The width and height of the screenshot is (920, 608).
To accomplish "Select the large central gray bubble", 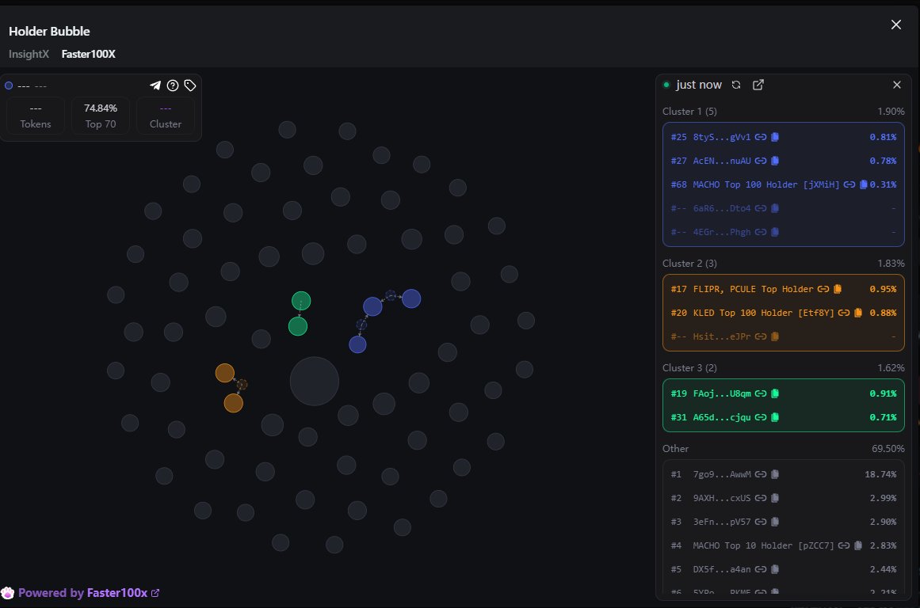I will 314,381.
